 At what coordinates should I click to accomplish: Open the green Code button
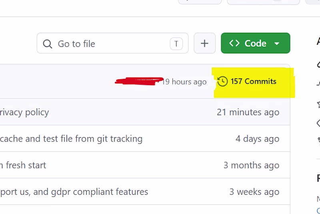pyautogui.click(x=256, y=43)
